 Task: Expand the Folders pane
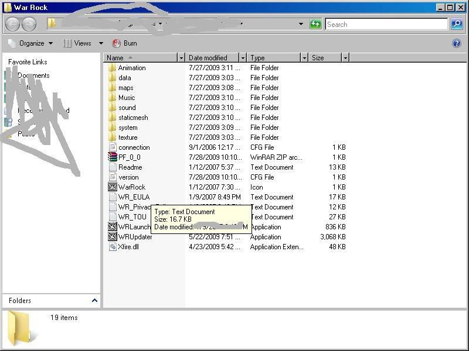coord(94,300)
